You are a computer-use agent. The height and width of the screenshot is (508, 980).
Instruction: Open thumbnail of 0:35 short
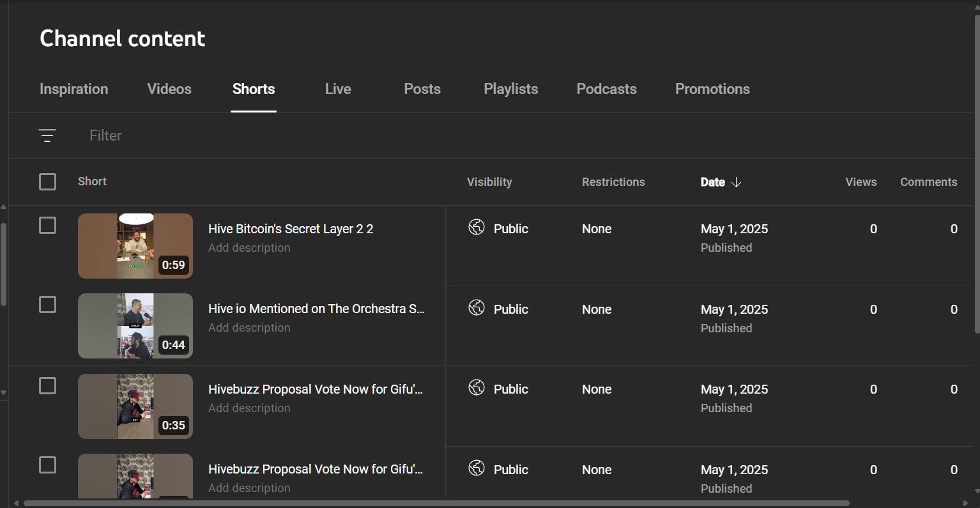click(135, 406)
